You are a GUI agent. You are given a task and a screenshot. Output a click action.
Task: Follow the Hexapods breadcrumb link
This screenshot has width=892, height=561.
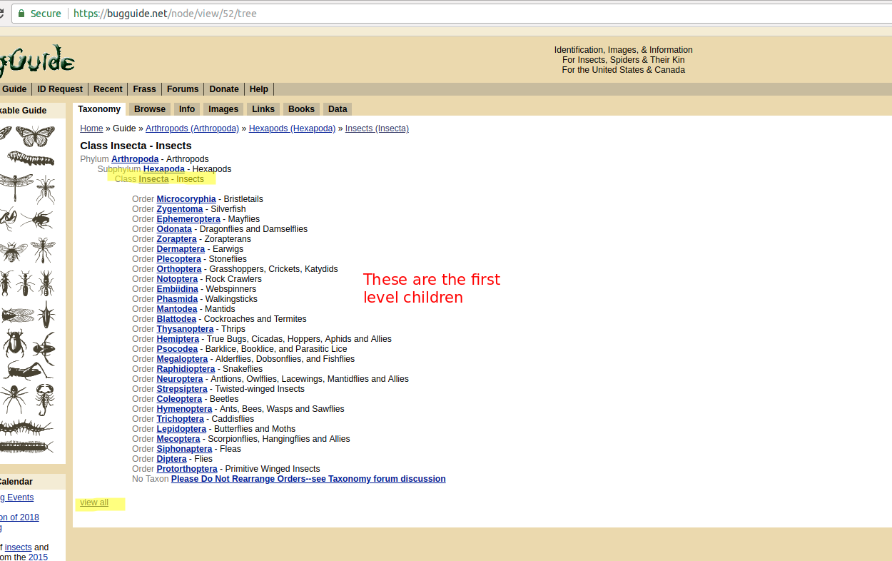pos(291,128)
